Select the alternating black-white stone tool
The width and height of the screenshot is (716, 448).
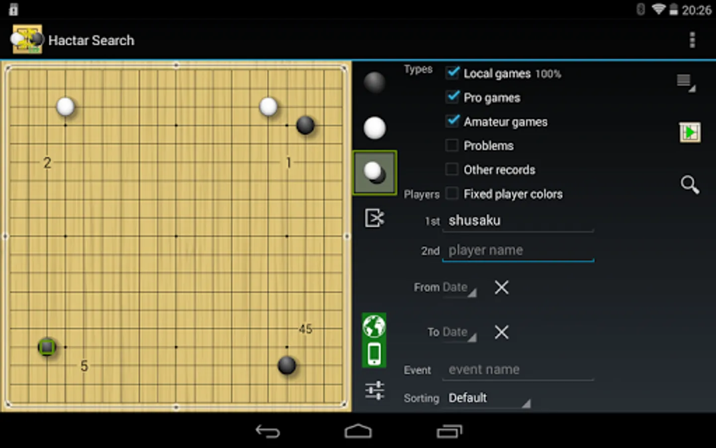[374, 173]
